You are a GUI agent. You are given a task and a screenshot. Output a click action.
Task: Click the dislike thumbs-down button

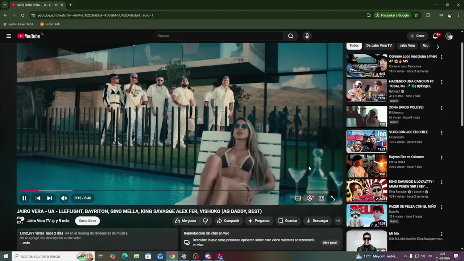tap(206, 221)
